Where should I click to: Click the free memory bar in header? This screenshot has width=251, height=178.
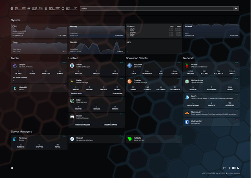coord(37,9)
